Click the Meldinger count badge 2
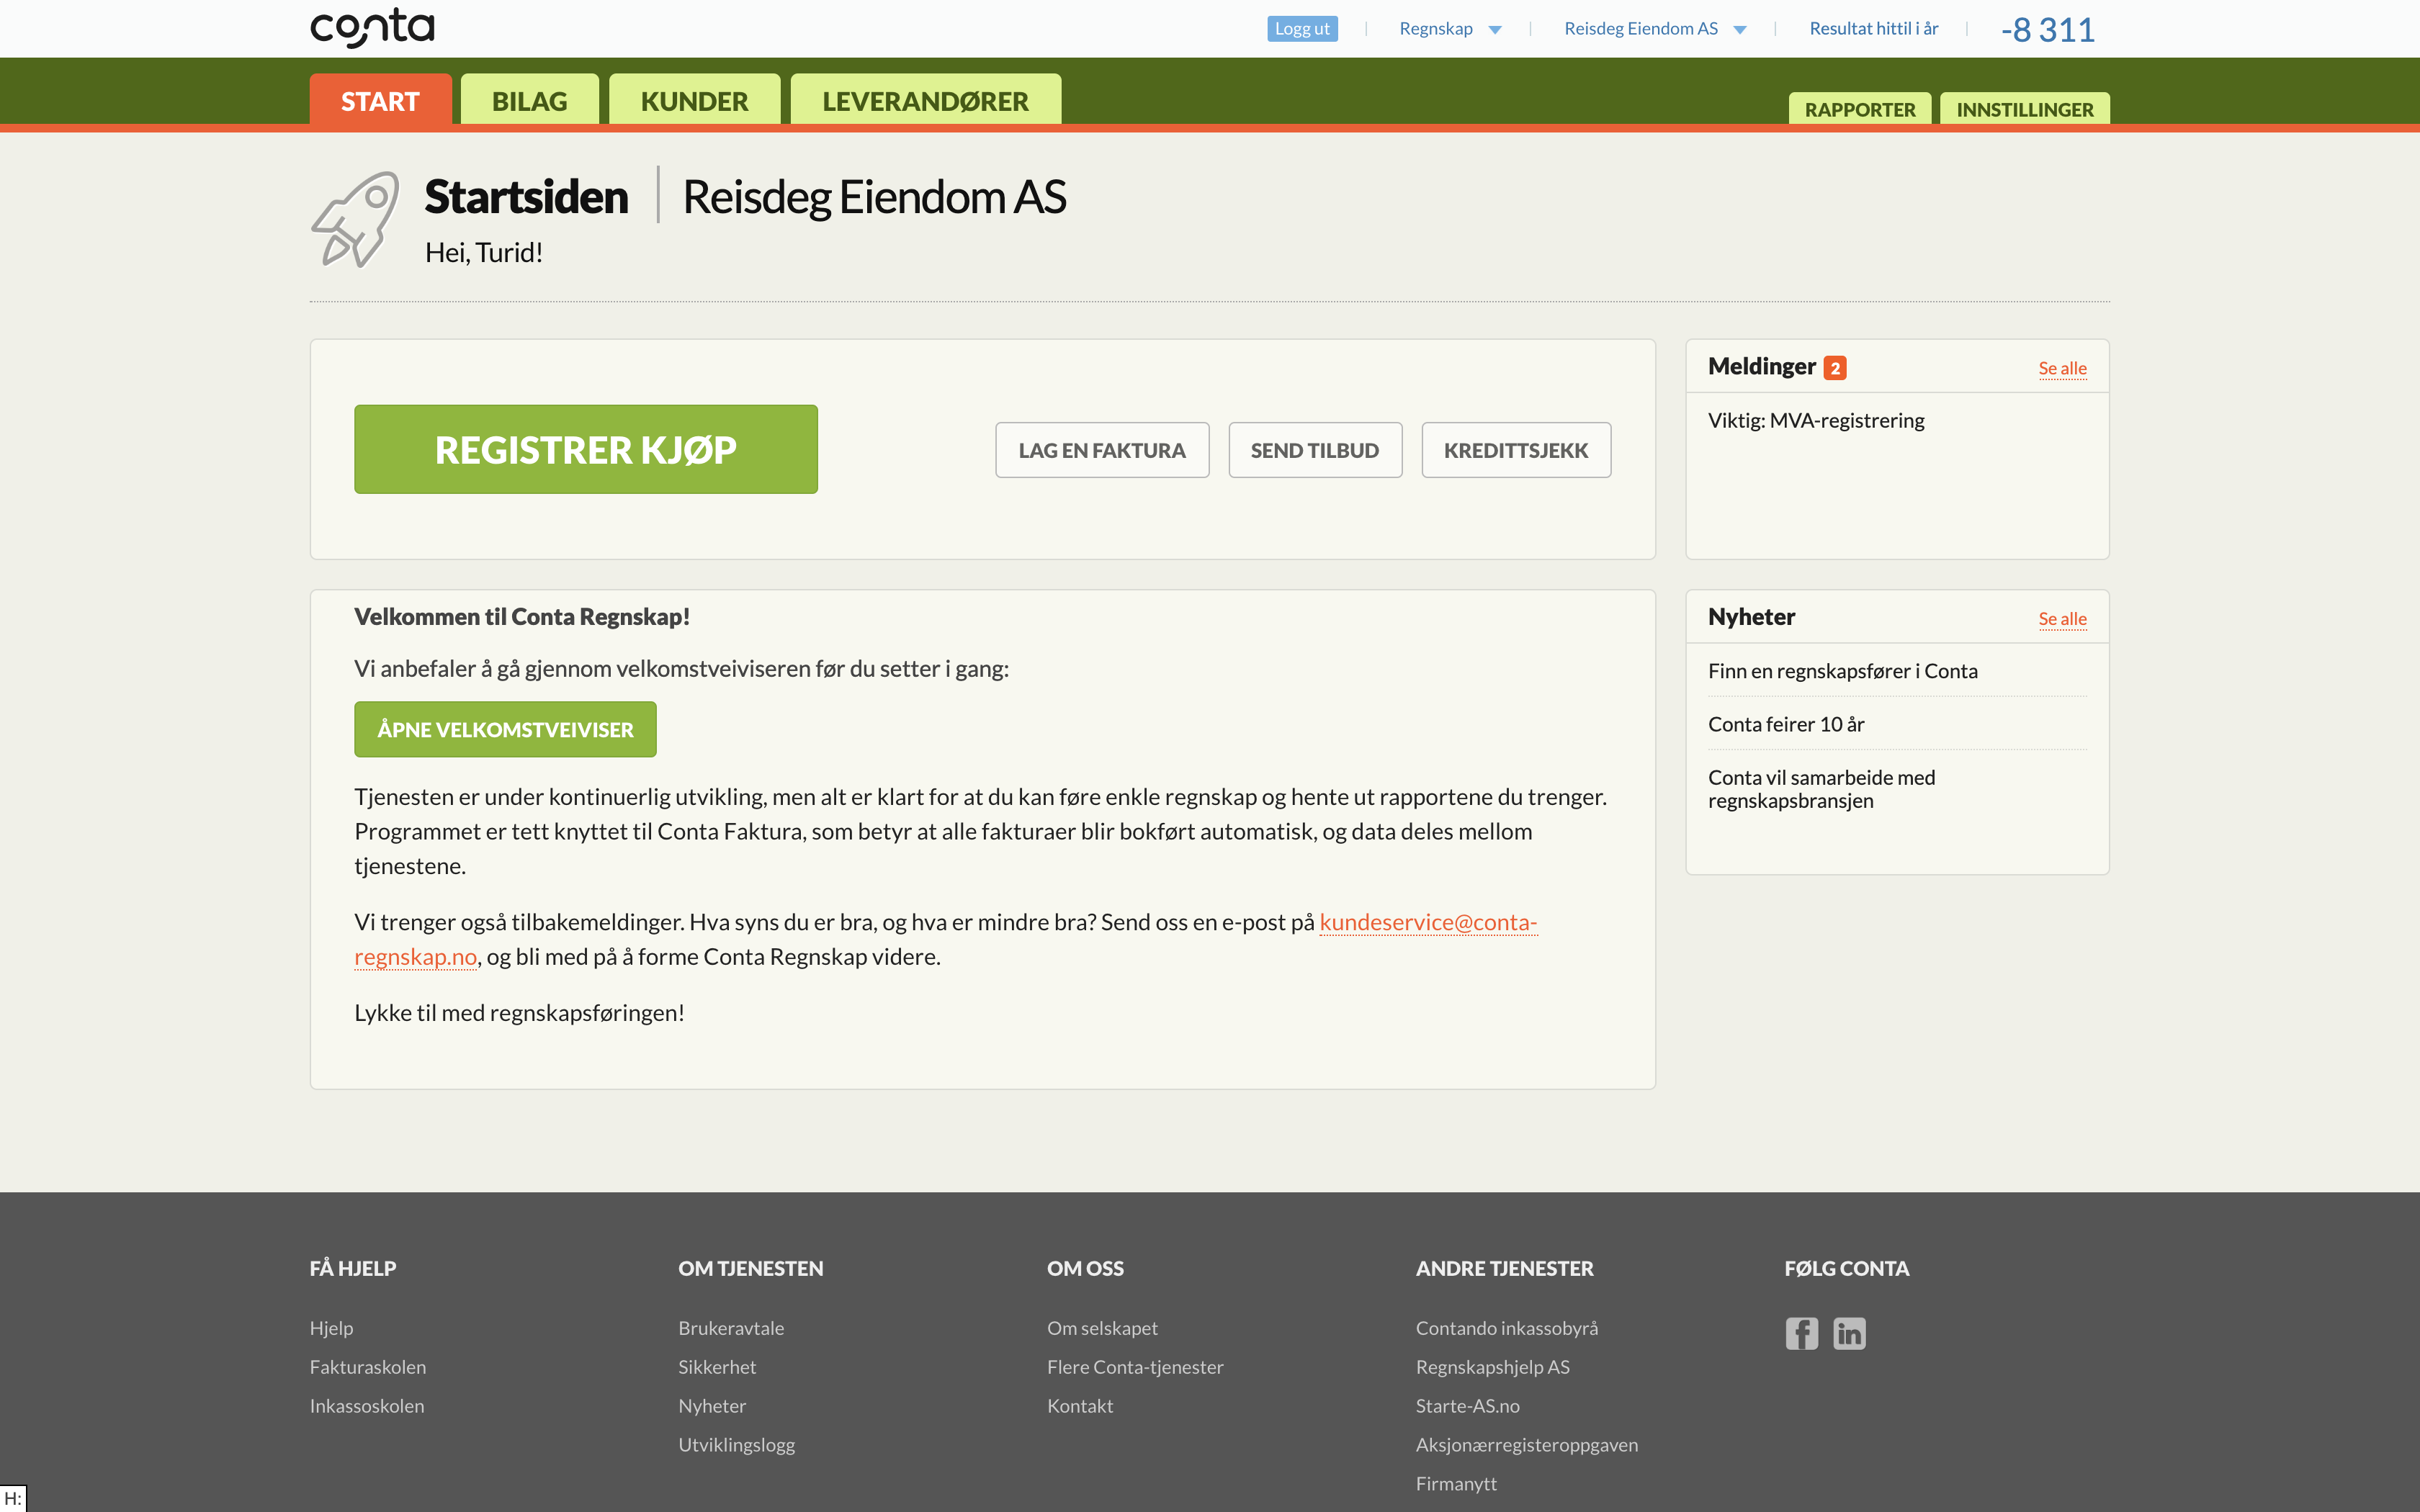This screenshot has width=2420, height=1512. tap(1835, 368)
